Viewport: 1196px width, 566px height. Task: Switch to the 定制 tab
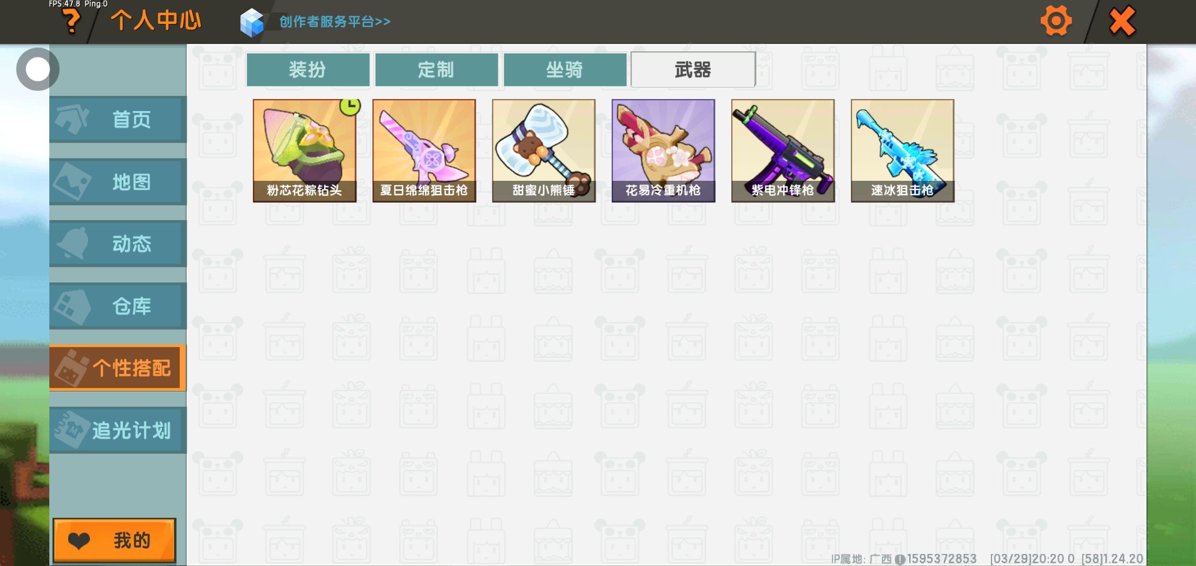(x=436, y=69)
